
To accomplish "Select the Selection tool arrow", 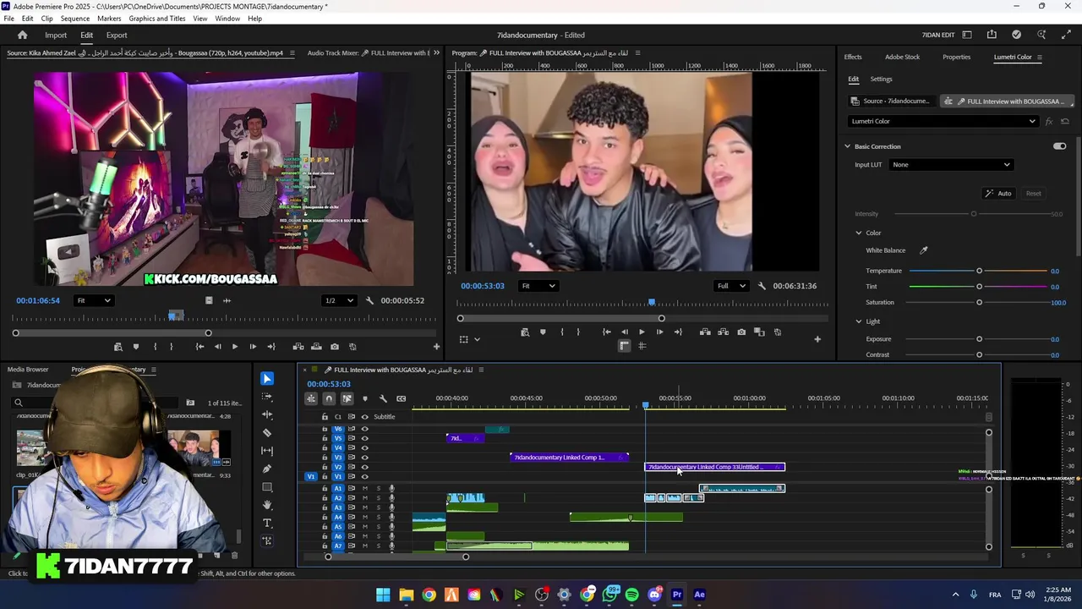I will 267,378.
